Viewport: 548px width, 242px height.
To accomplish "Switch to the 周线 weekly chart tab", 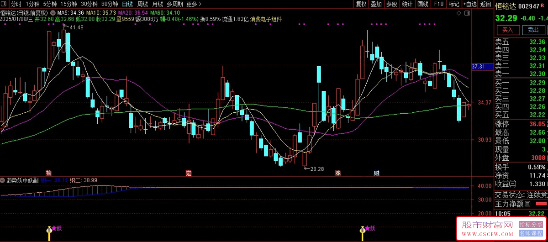I will point(142,4).
